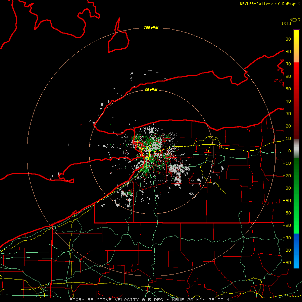The height and width of the screenshot is (302, 302).
Task: Click the KBUF station identifier
Action: (x=178, y=300)
